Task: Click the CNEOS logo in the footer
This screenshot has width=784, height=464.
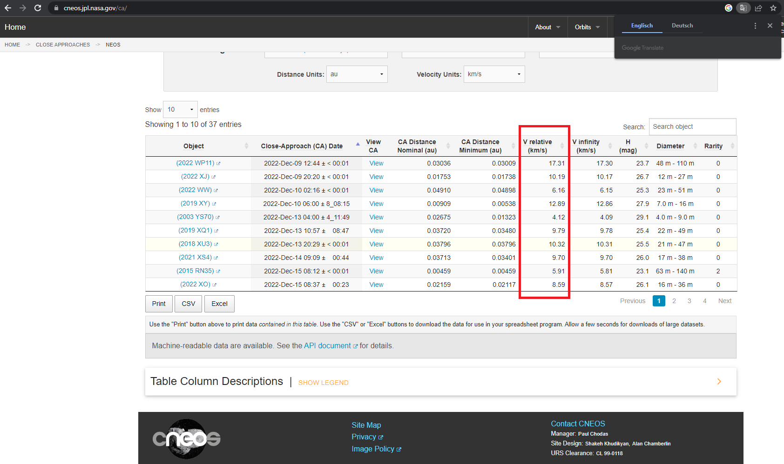Action: pos(187,439)
